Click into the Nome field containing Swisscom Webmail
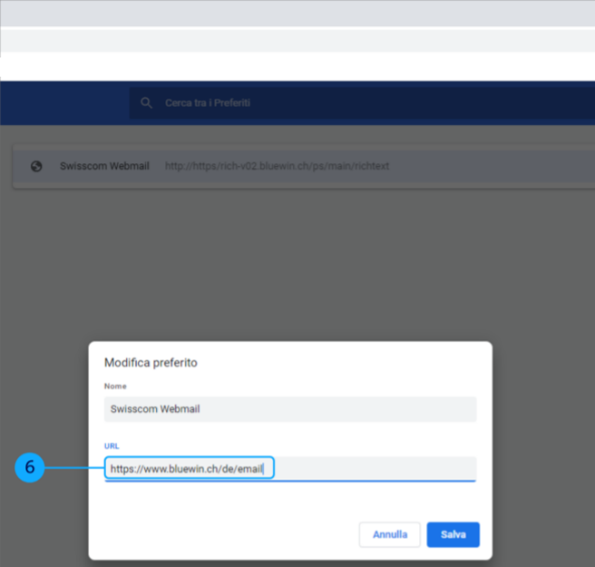This screenshot has height=567, width=595. coord(290,409)
